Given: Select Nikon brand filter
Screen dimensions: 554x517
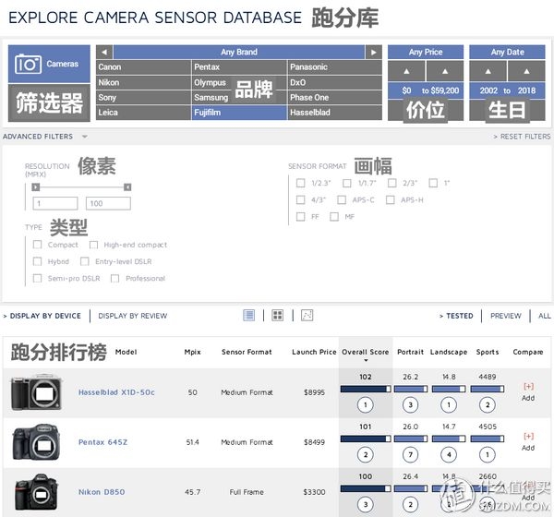Looking at the screenshot, I should coord(143,82).
